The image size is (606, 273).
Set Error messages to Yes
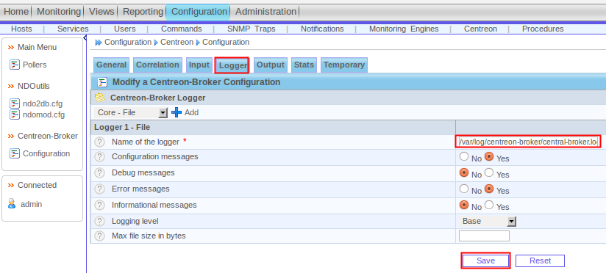tap(489, 189)
